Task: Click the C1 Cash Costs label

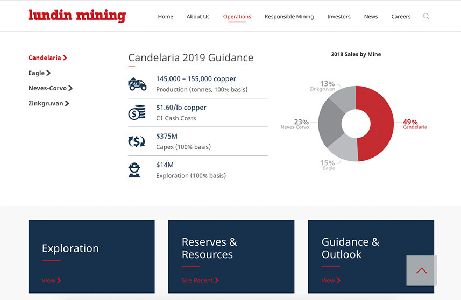Action: tap(176, 118)
